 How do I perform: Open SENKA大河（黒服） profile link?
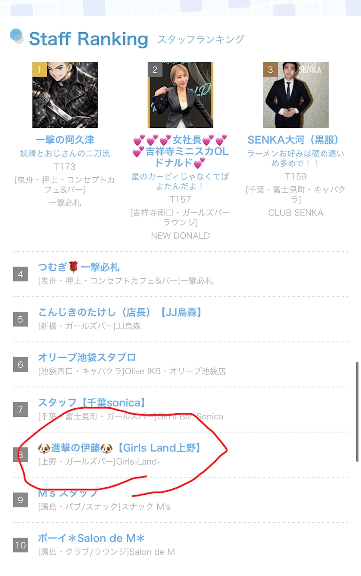(296, 140)
